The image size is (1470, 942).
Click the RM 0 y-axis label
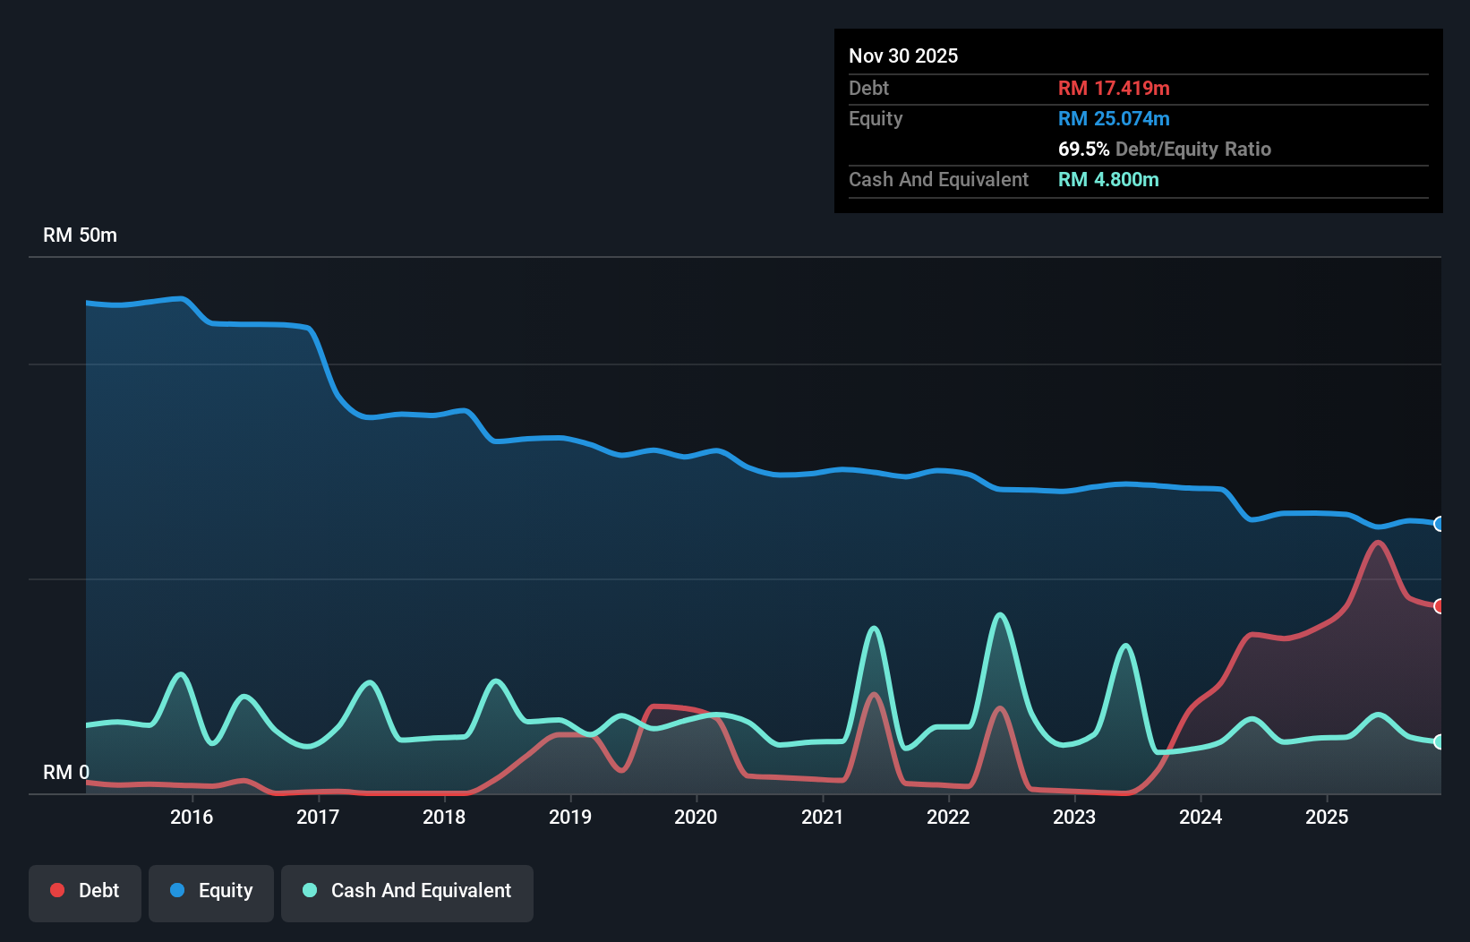[x=66, y=772]
